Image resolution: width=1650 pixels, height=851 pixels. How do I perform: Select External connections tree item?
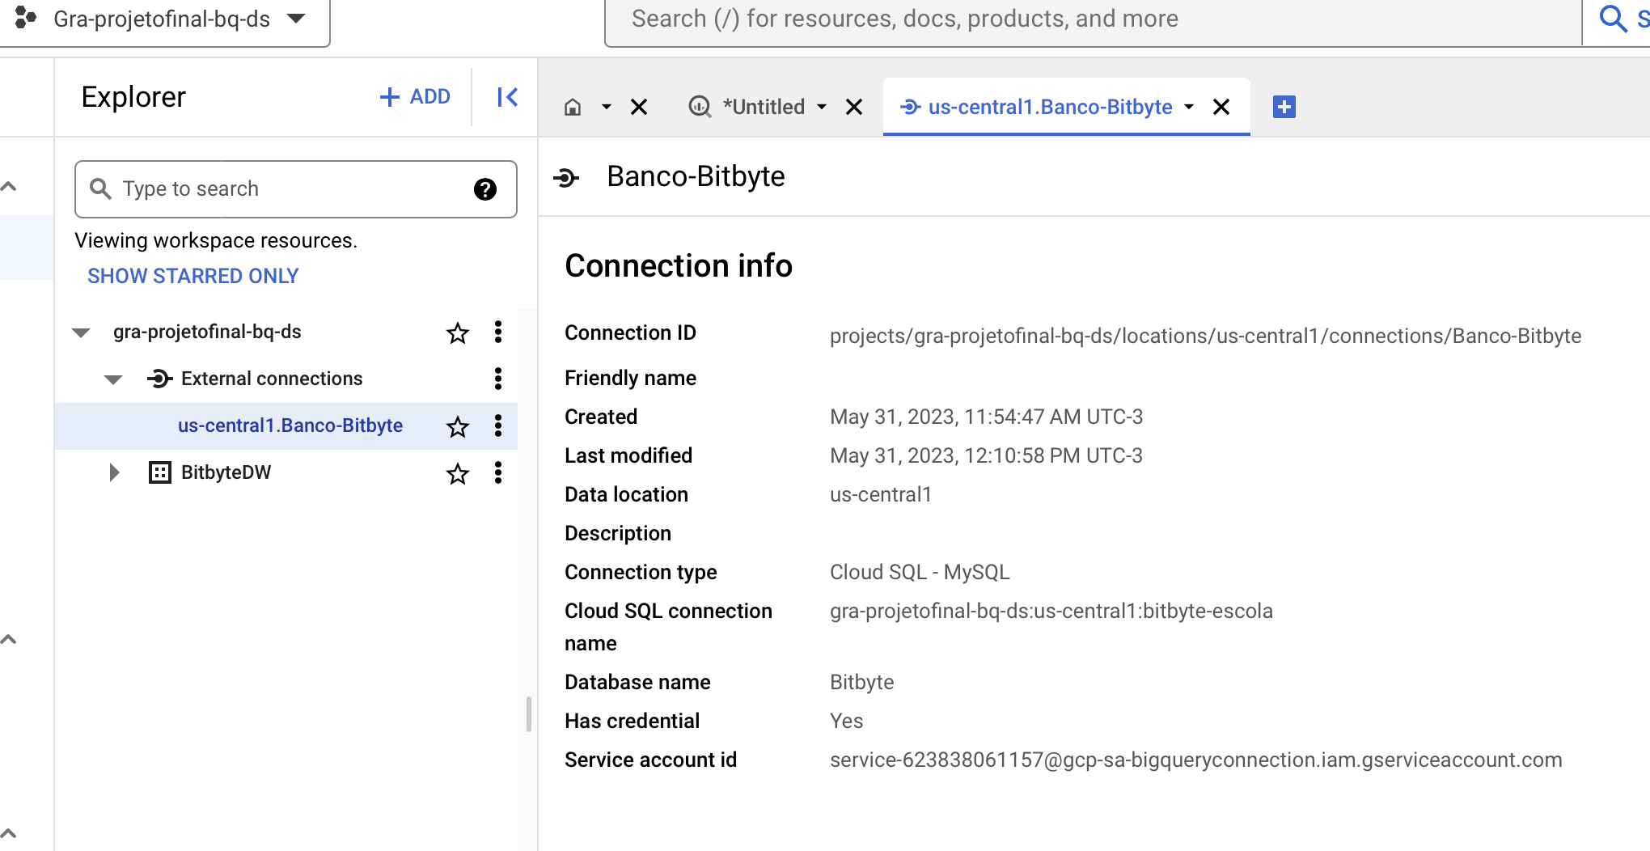[272, 379]
